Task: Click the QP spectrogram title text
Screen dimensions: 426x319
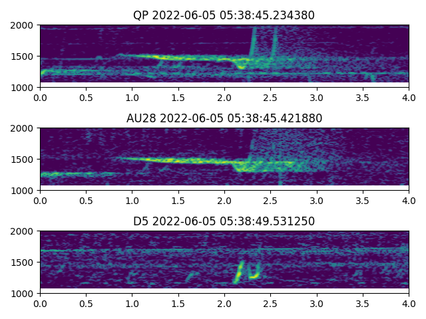Action: click(224, 15)
